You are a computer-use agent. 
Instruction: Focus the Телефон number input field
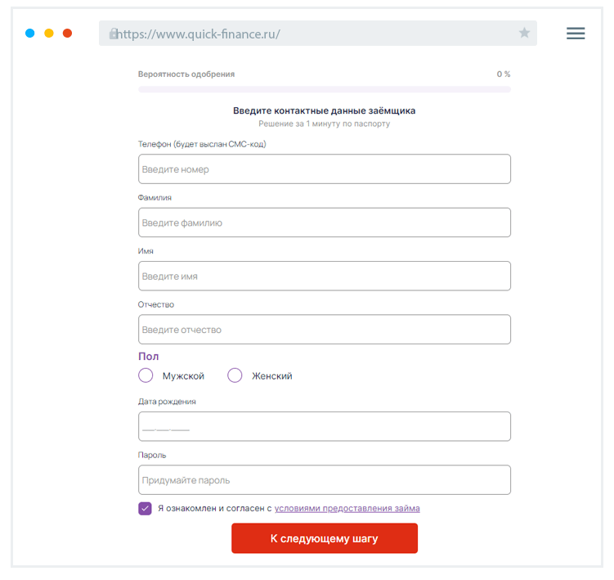pos(325,169)
